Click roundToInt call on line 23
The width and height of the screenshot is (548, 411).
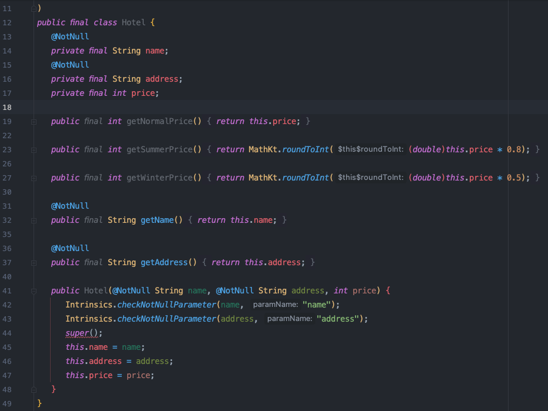(x=306, y=149)
